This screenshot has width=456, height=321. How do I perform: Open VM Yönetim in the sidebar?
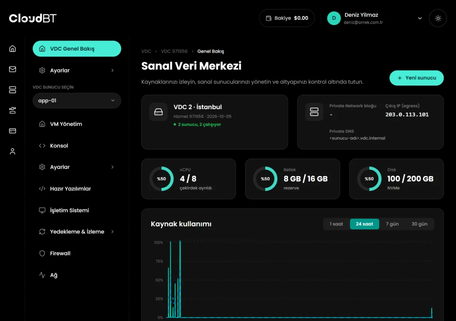tap(77, 124)
